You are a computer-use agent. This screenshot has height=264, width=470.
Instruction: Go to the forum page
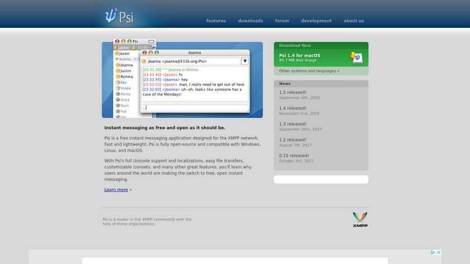point(282,21)
